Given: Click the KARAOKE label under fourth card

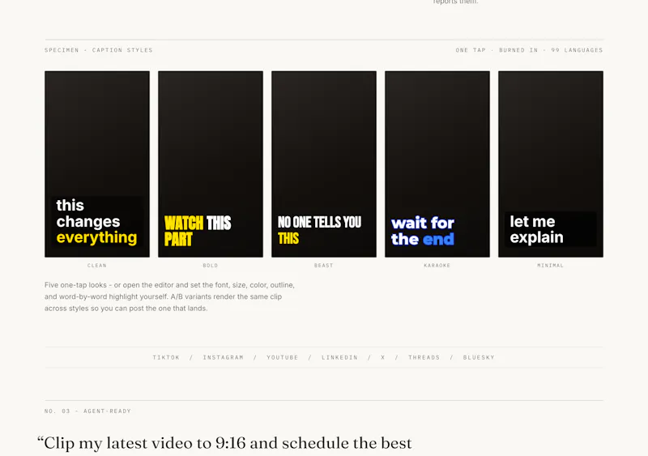Looking at the screenshot, I should [437, 266].
